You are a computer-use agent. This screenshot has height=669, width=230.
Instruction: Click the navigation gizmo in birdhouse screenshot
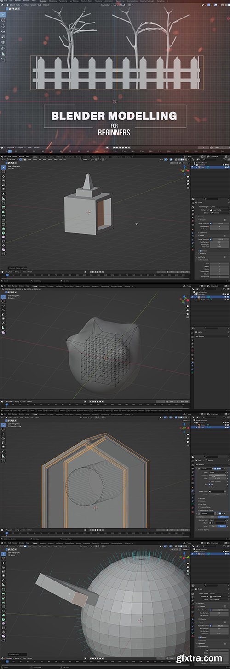(x=184, y=427)
